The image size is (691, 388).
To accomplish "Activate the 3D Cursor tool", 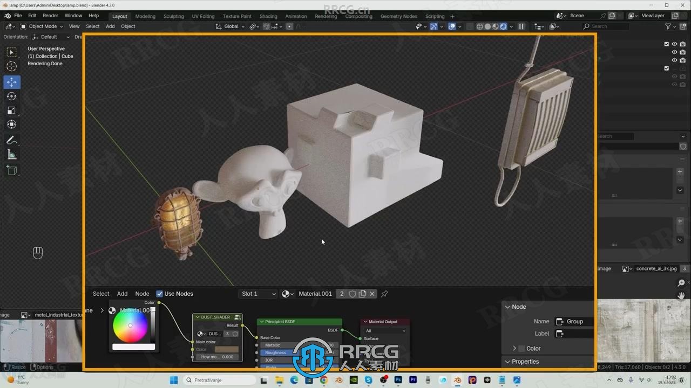I will click(x=11, y=66).
